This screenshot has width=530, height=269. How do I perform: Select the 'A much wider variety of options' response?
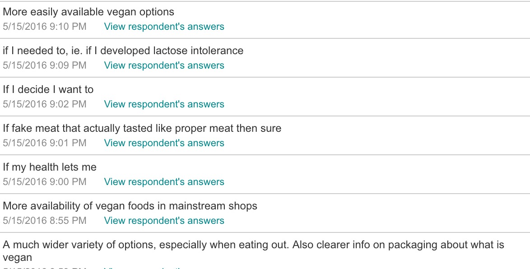[x=254, y=251]
